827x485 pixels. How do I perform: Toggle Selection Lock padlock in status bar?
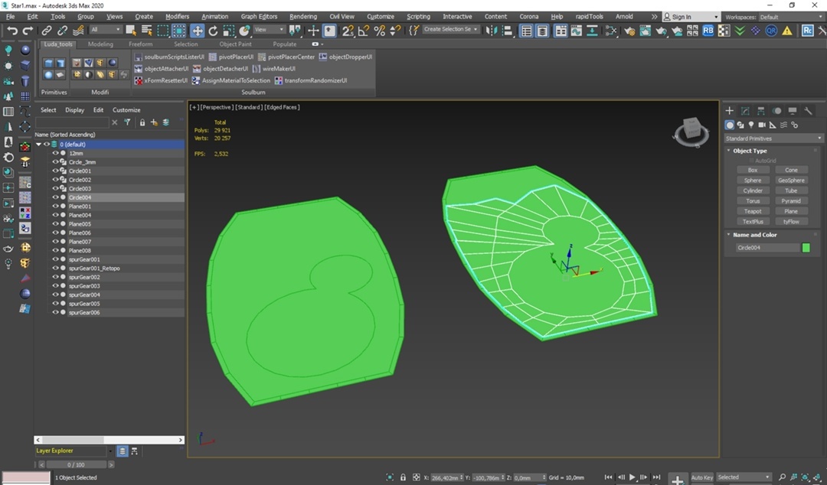[403, 477]
